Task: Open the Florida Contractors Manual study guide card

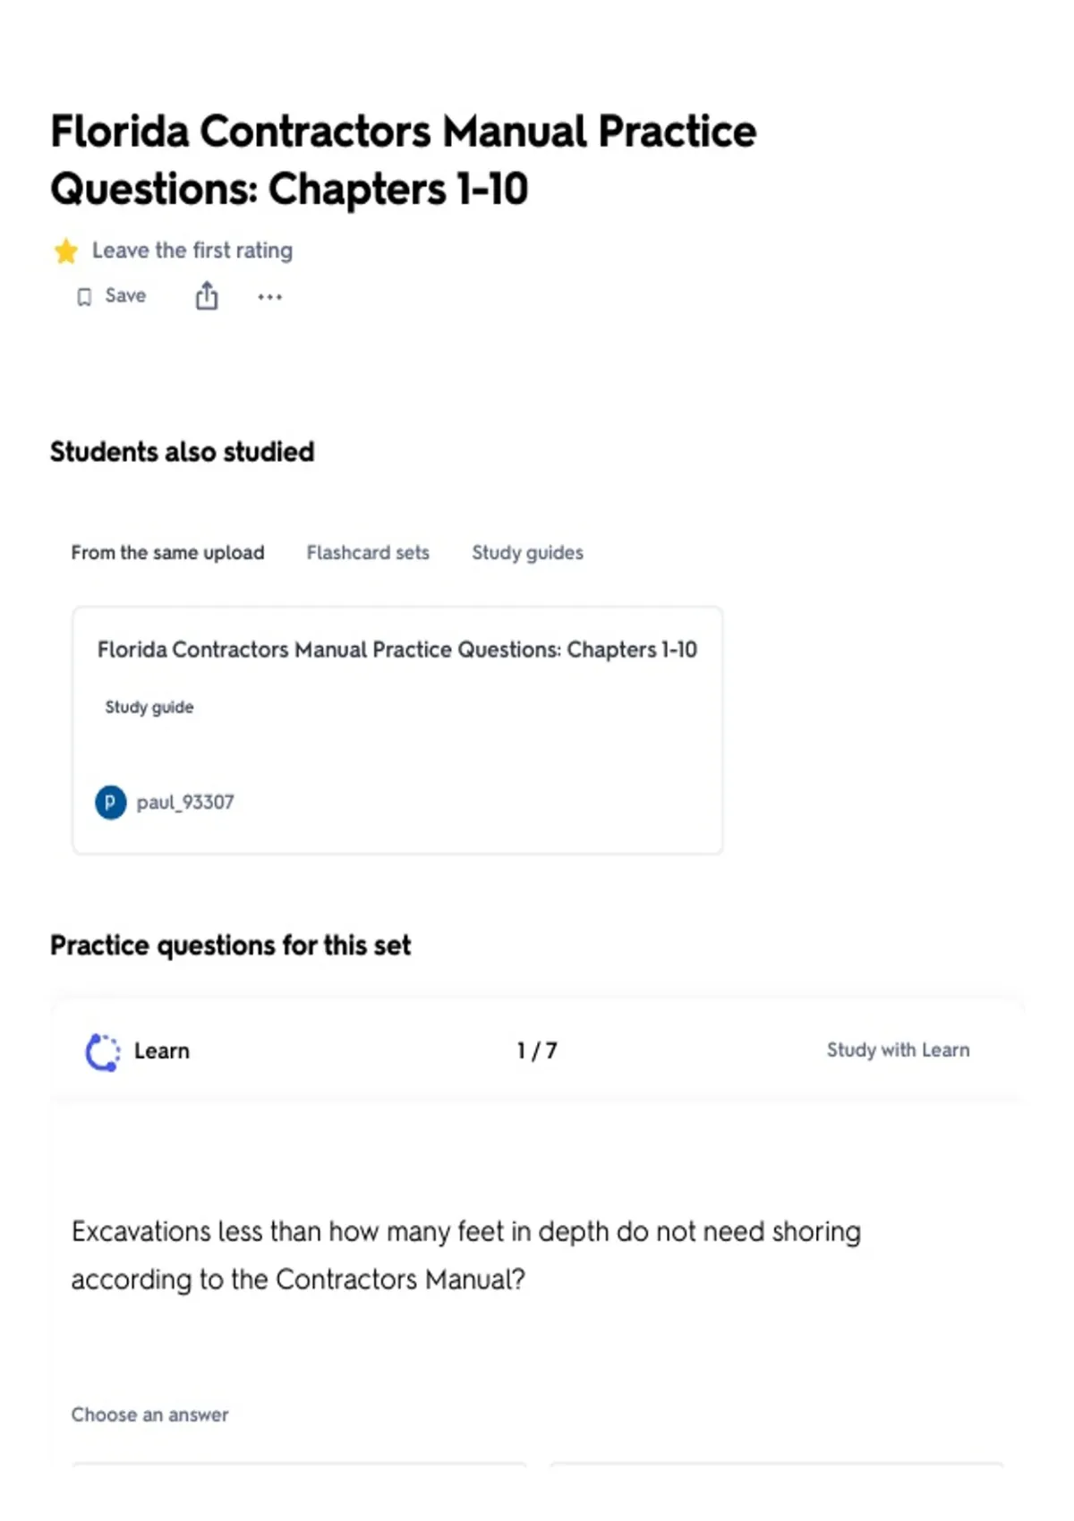Action: point(397,730)
